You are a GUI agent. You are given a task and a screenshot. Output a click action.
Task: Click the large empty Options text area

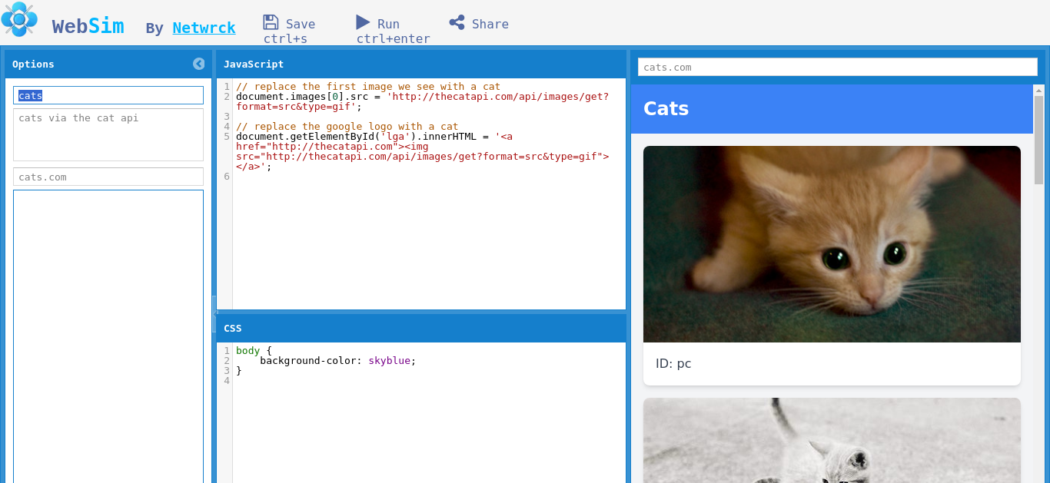point(108,336)
